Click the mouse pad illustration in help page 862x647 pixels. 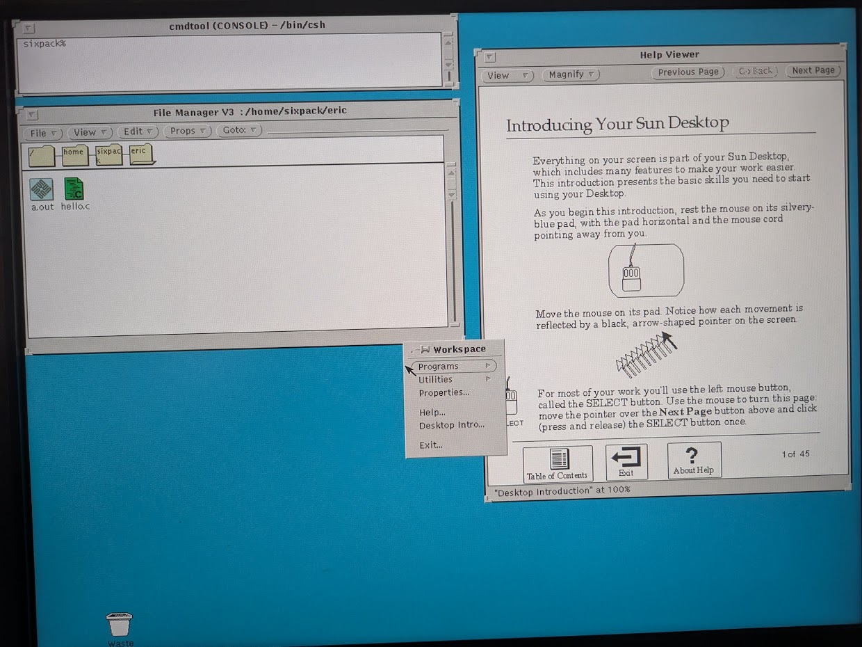pos(646,271)
